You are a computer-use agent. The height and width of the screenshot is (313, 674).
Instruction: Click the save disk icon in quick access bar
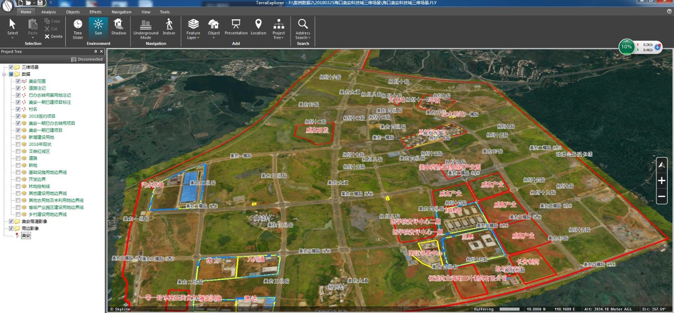coord(40,3)
